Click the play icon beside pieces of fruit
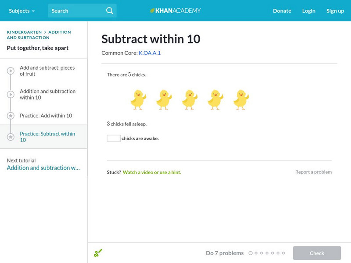Screen dimensions: 351x263 11,71
